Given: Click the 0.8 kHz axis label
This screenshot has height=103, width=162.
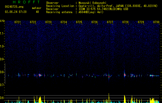Looking at the screenshot, I should click(x=2, y=72).
